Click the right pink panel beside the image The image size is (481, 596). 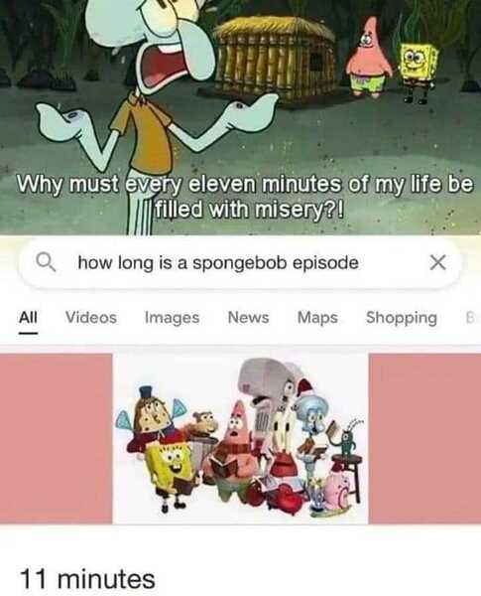[424, 439]
